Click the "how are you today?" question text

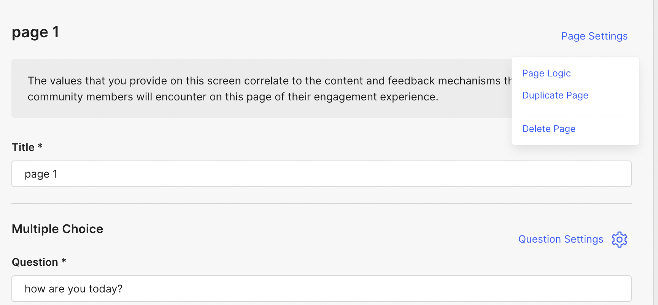[73, 289]
